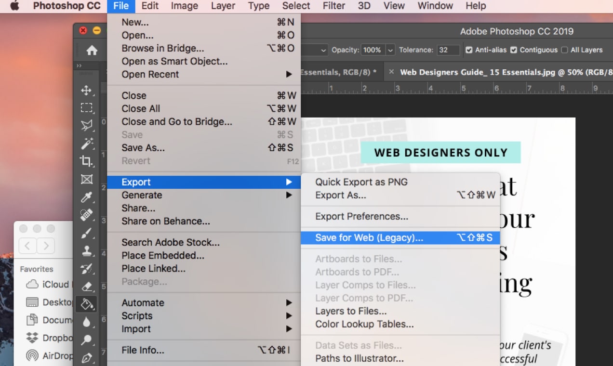Expand the Import submenu
This screenshot has width=613, height=366.
pyautogui.click(x=204, y=329)
